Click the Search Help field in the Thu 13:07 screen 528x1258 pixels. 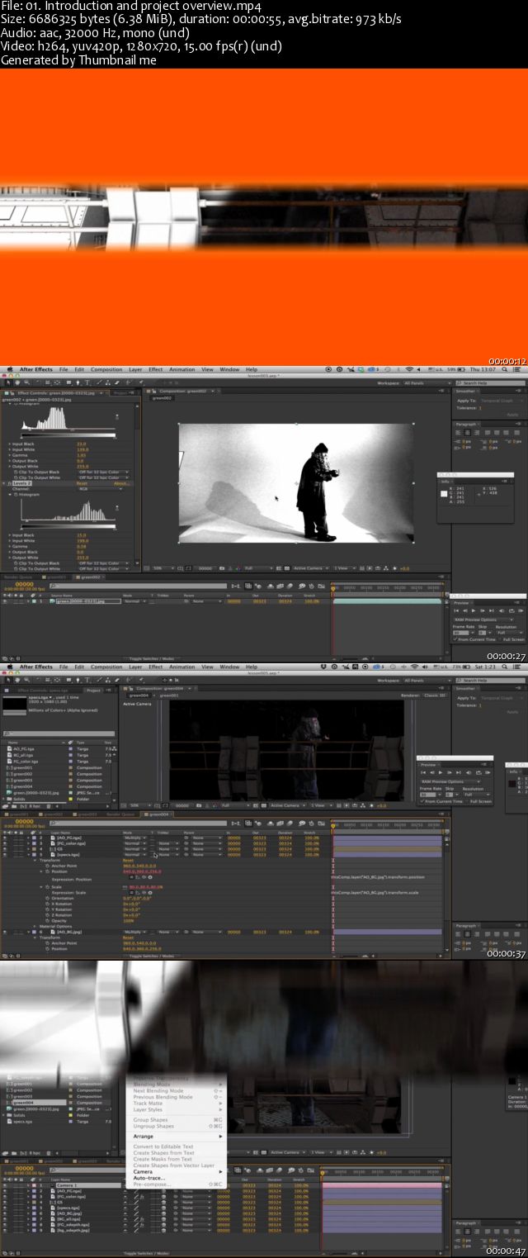point(492,383)
